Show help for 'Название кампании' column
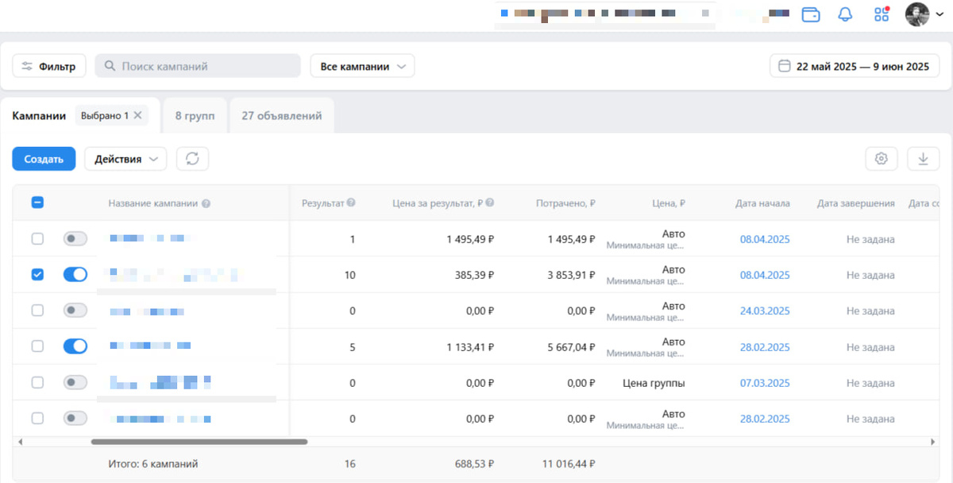 tap(206, 203)
